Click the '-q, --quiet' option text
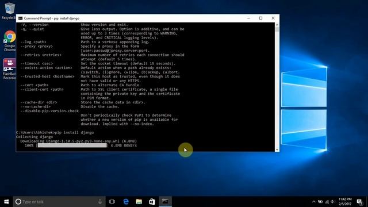Screen dimensions: 368x207 point(32,29)
